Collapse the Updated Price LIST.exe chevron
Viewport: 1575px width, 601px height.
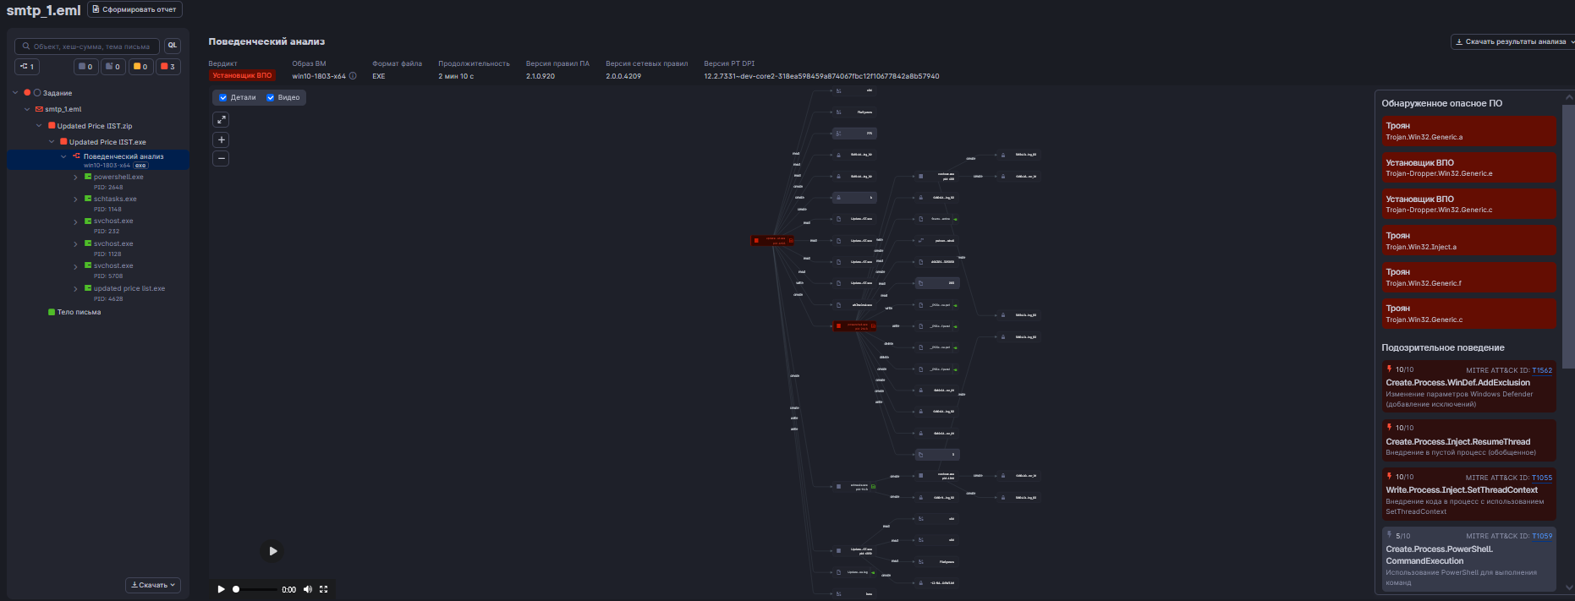[52, 142]
